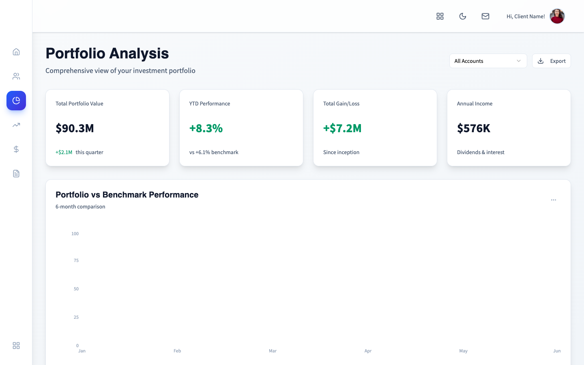Click the user profile avatar photo
Image resolution: width=584 pixels, height=365 pixels.
[557, 16]
